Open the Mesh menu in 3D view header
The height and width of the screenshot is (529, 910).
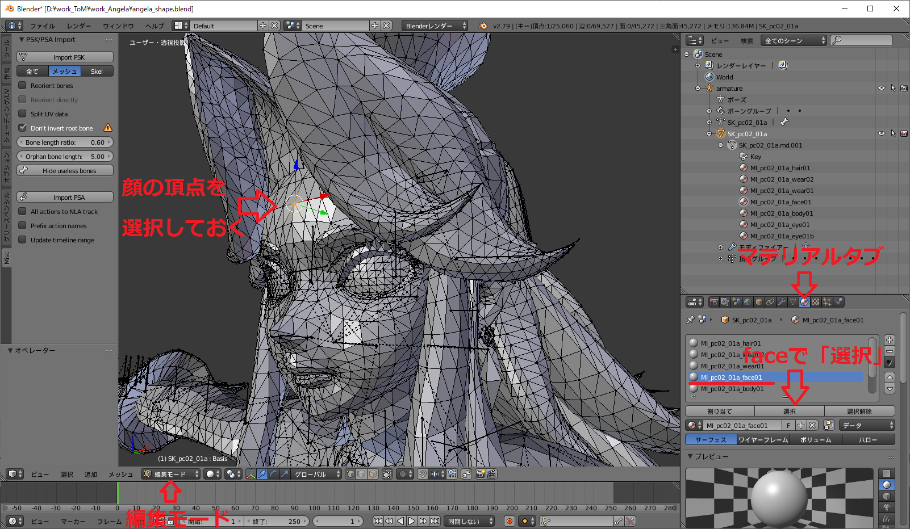[120, 475]
